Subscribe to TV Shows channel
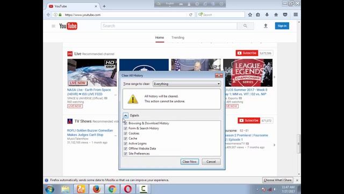 [249, 121]
